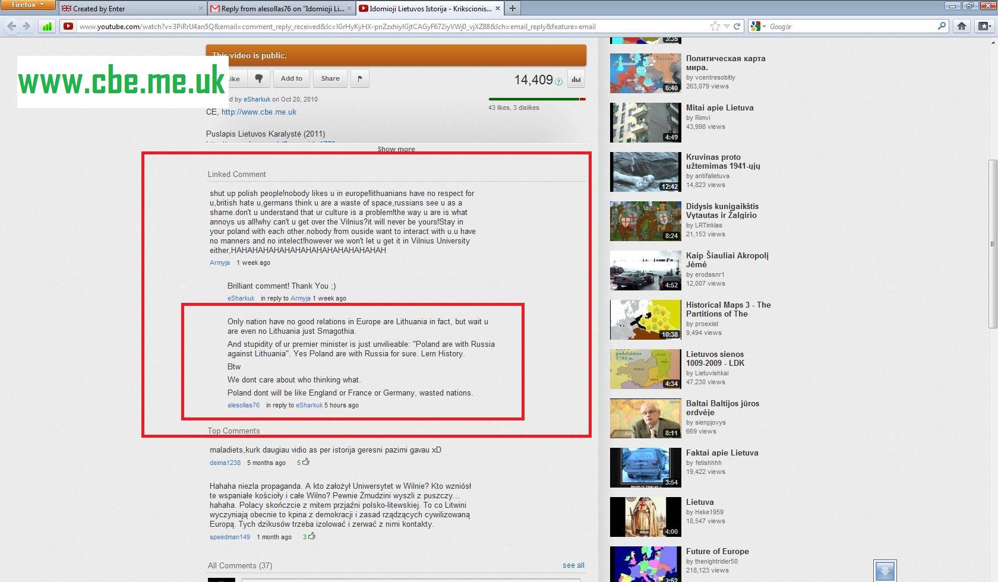This screenshot has width=998, height=582.
Task: Open 'Didysis kunigaikštis Vytautas ir Žalgirio' video
Action: click(722, 211)
